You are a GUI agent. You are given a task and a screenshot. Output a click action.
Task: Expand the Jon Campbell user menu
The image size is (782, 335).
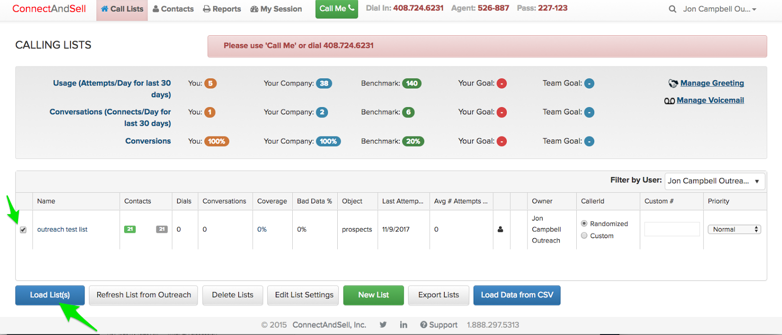(x=719, y=9)
